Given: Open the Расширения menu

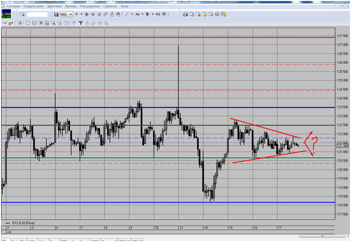Looking at the screenshot, I should (90, 6).
